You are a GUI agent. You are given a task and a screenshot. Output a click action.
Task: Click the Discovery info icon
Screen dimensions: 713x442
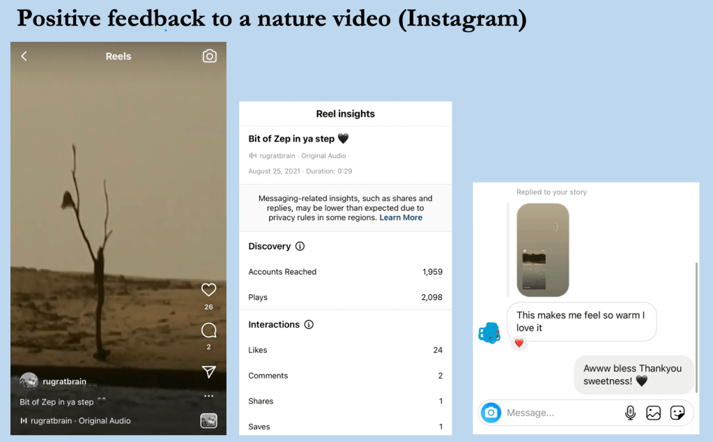[x=300, y=246]
